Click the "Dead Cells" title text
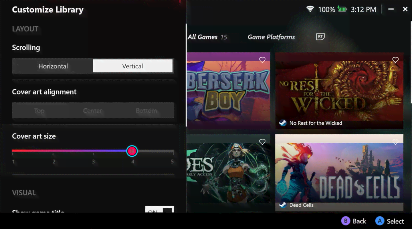Image resolution: width=412 pixels, height=229 pixels. coord(302,205)
